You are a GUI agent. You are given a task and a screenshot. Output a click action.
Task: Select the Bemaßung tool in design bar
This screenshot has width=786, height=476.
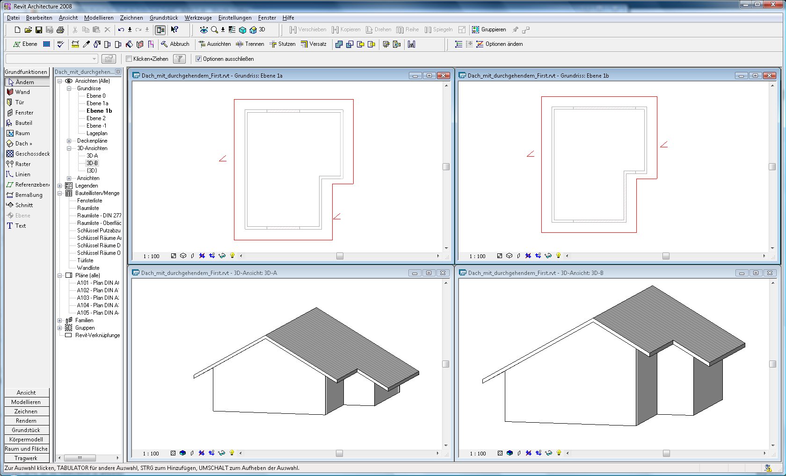pyautogui.click(x=24, y=195)
